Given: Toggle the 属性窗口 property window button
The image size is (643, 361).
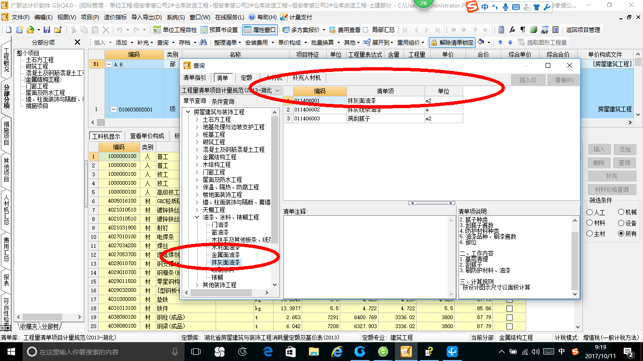Looking at the screenshot, I should point(260,30).
